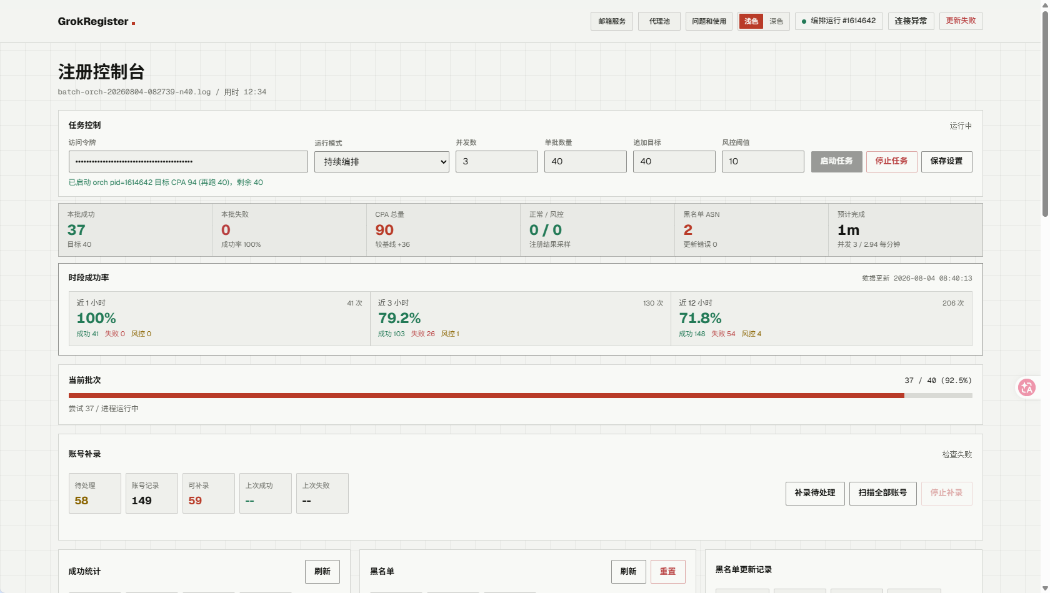Reset the 黑名单 with 重置
This screenshot has height=593, width=1050.
click(668, 572)
